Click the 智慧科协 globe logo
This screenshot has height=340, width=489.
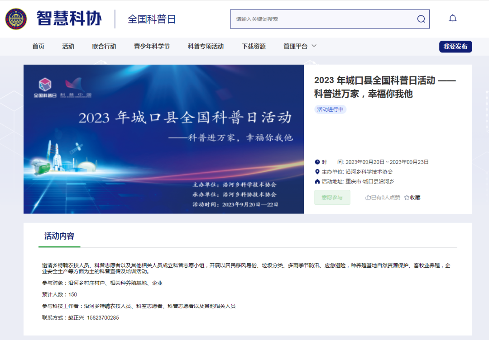tap(15, 18)
